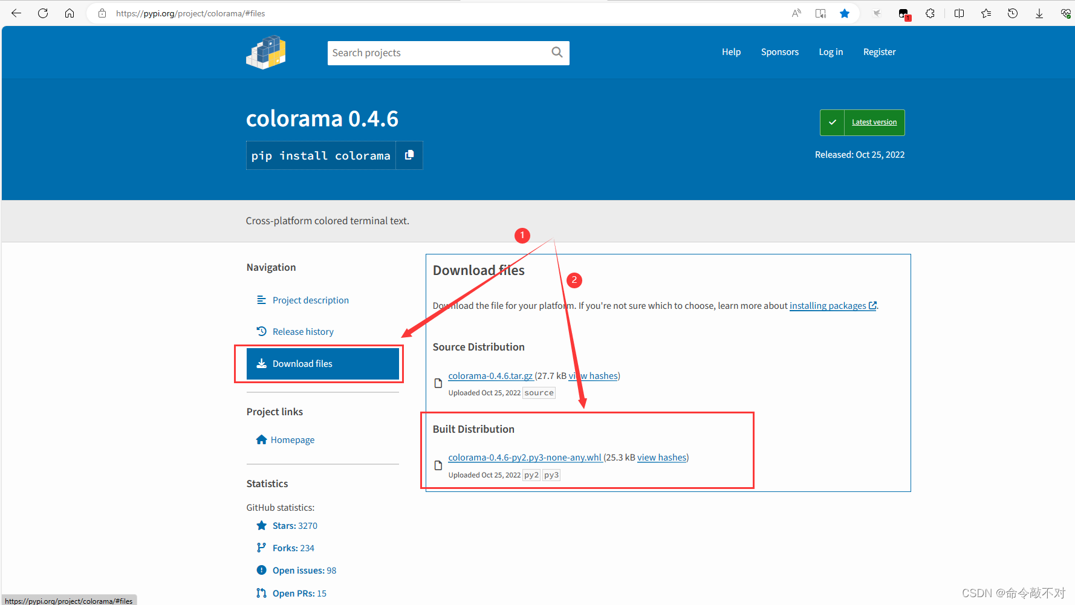The image size is (1075, 605).
Task: Go back using the browser back arrow
Action: pos(16,13)
